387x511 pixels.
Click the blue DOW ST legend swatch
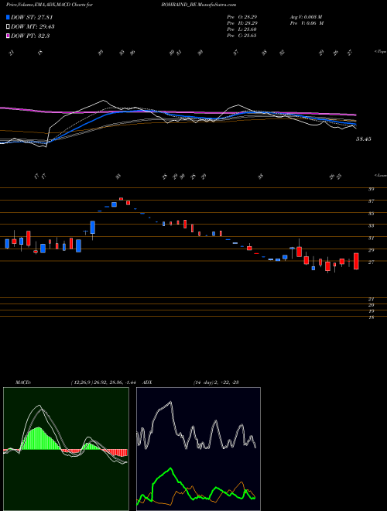tap(9, 18)
